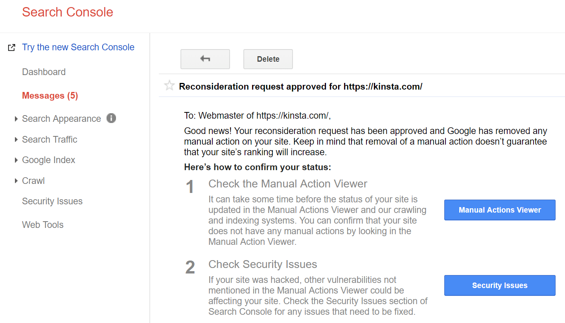Click the external-link icon beside "Try the new Search Console"

pyautogui.click(x=11, y=47)
